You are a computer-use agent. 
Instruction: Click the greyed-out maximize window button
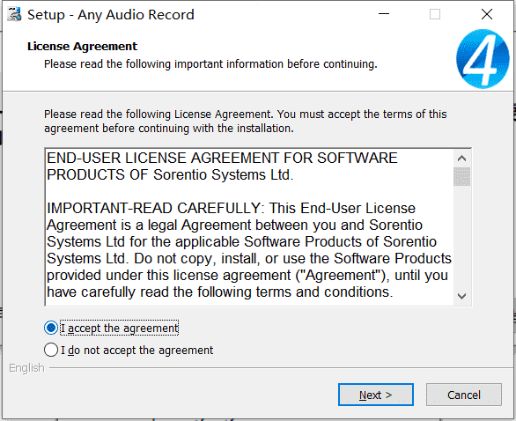point(435,14)
